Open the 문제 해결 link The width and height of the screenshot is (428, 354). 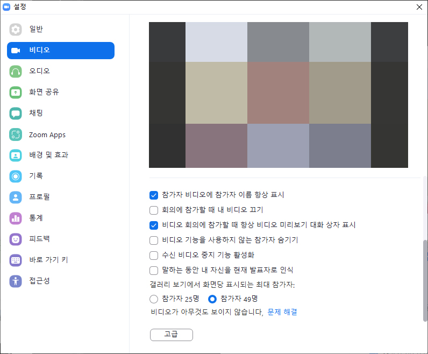tap(282, 312)
